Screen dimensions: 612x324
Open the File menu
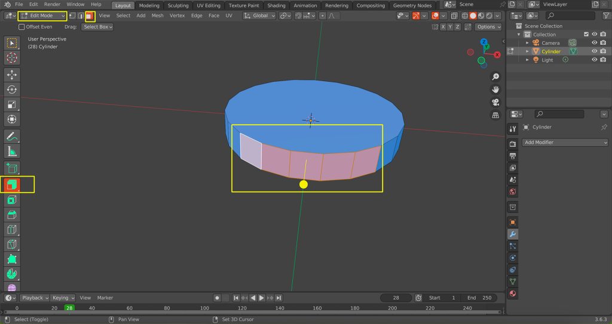tap(19, 4)
